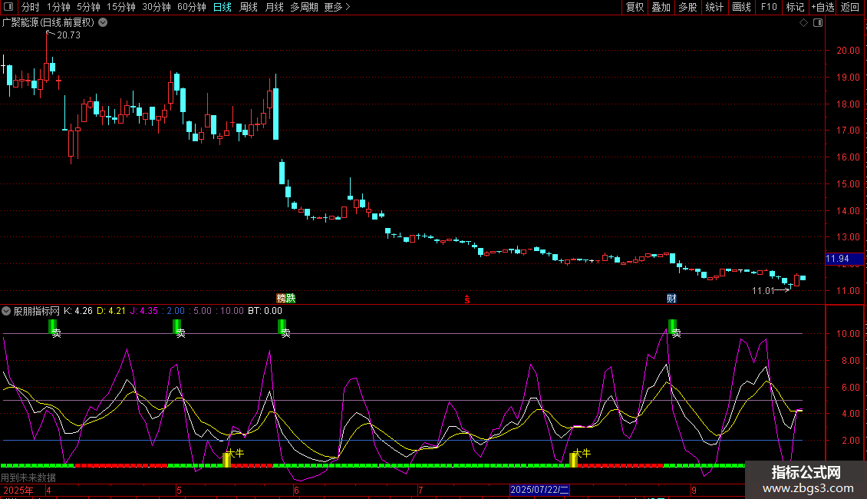867x499 pixels.
Task: Click the second 大牛 signal near July
Action: 575,458
